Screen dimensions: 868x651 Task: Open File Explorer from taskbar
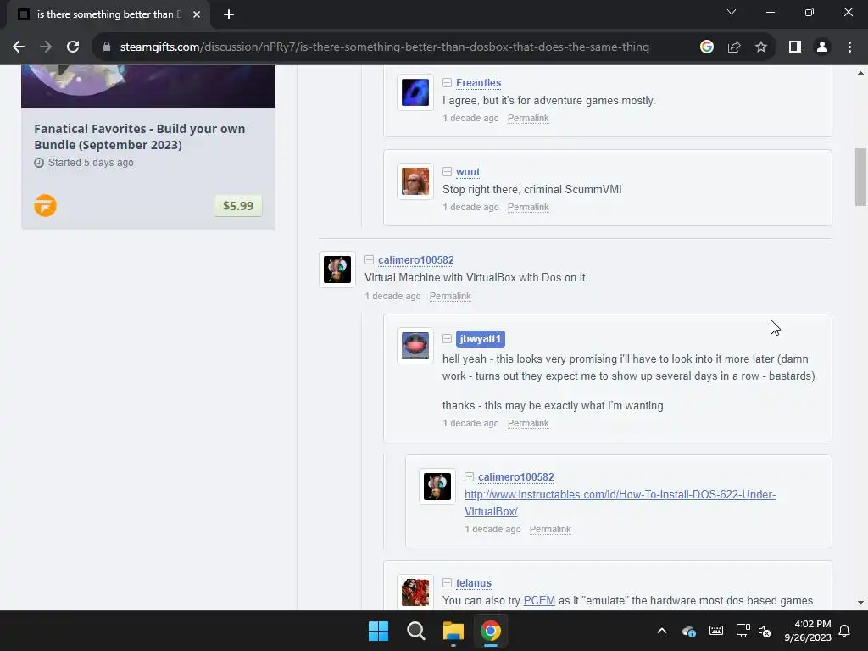453,631
